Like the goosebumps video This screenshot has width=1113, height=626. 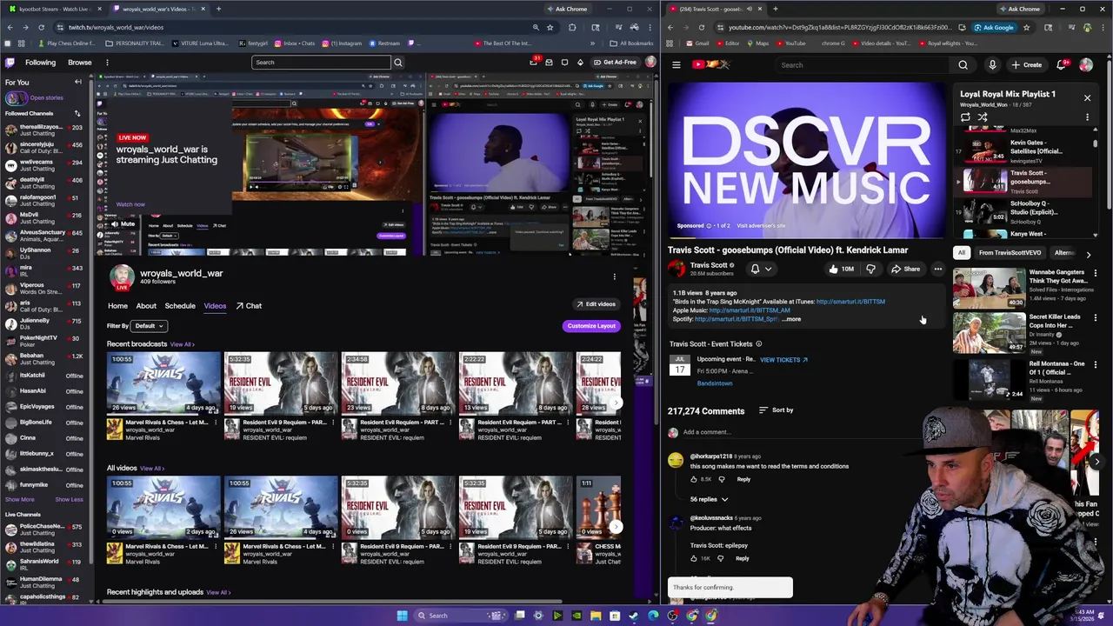tap(840, 269)
